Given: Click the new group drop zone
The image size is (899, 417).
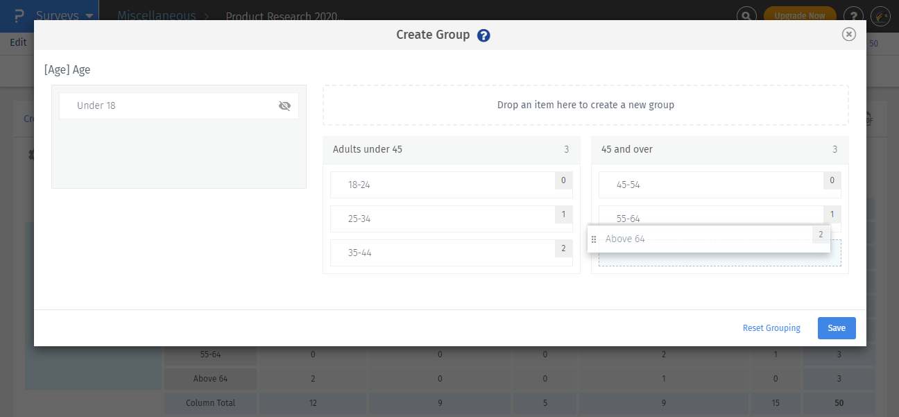Looking at the screenshot, I should point(585,105).
